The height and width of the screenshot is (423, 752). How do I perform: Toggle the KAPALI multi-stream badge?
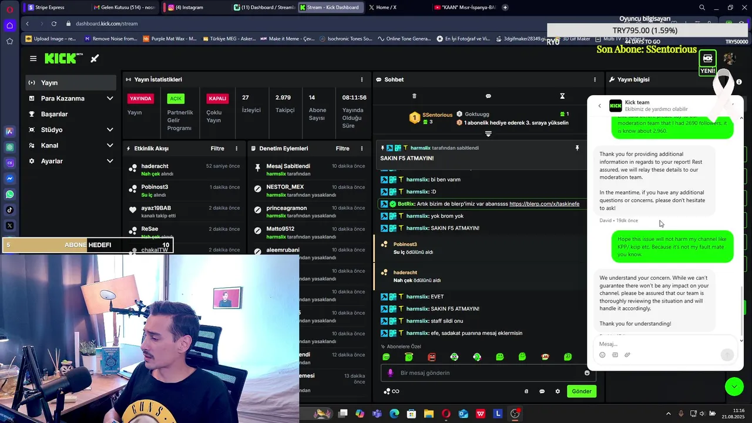tap(217, 99)
